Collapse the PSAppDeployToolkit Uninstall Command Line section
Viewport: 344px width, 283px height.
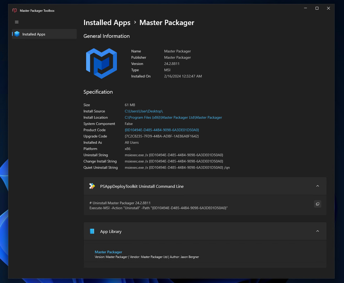tap(318, 186)
